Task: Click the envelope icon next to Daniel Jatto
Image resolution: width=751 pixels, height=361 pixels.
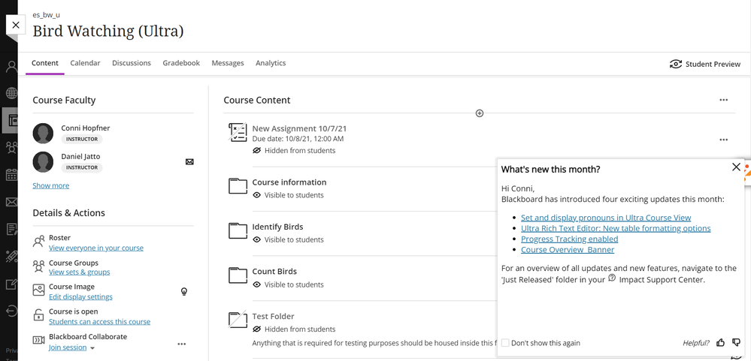Action: (189, 161)
